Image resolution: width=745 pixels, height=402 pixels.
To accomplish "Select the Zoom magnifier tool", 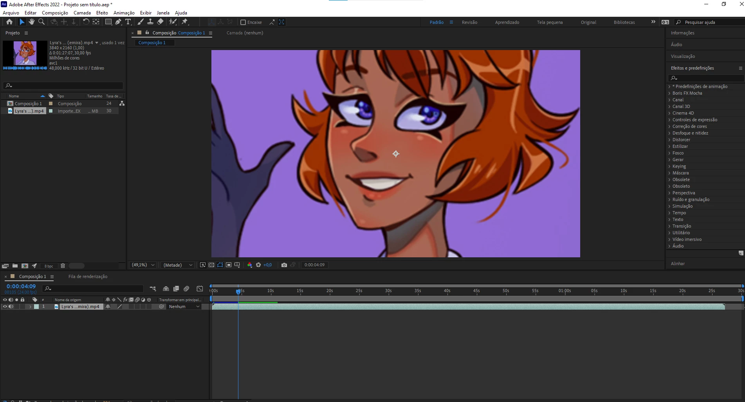I will [41, 22].
